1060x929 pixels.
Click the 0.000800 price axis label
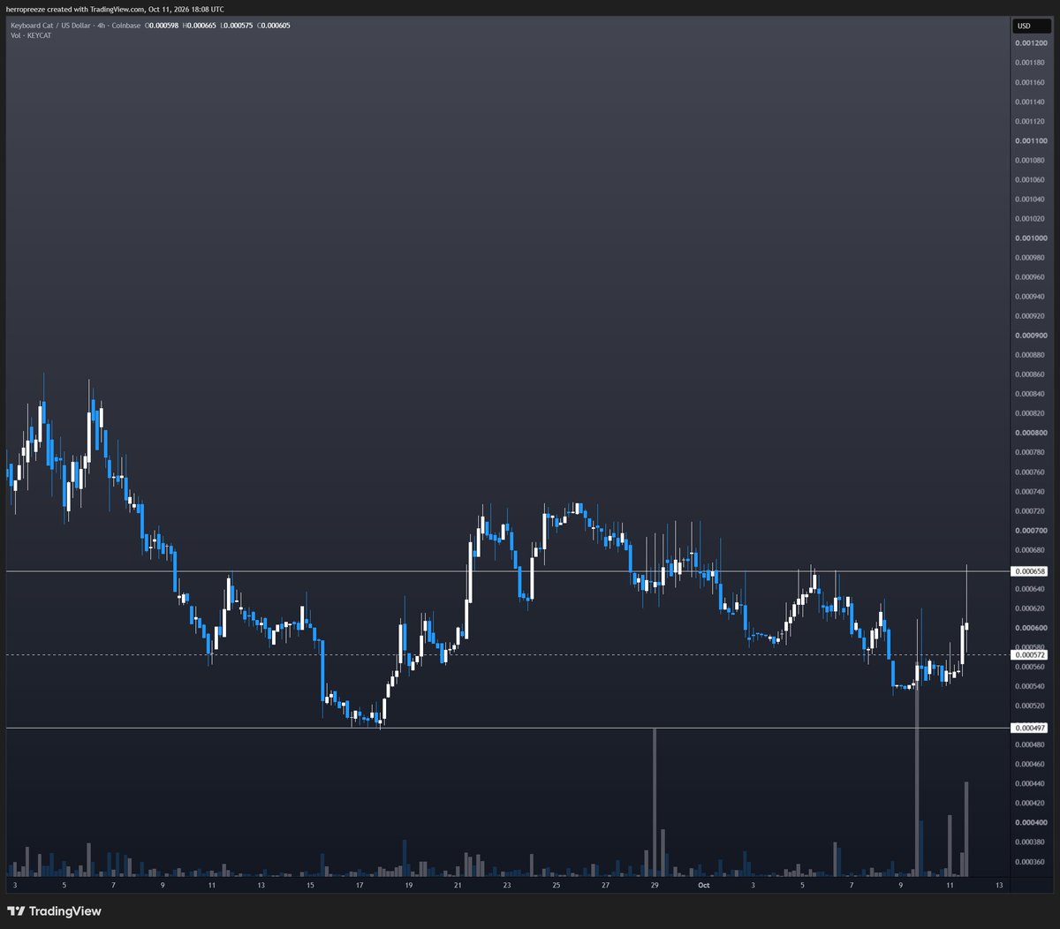click(1031, 433)
